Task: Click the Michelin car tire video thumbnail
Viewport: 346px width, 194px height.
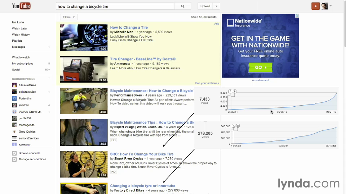Action: coord(84,38)
